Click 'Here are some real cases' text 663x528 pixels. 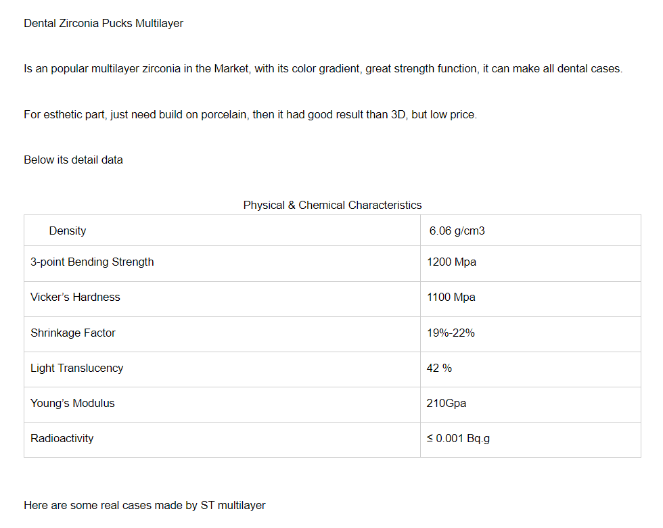pos(145,505)
